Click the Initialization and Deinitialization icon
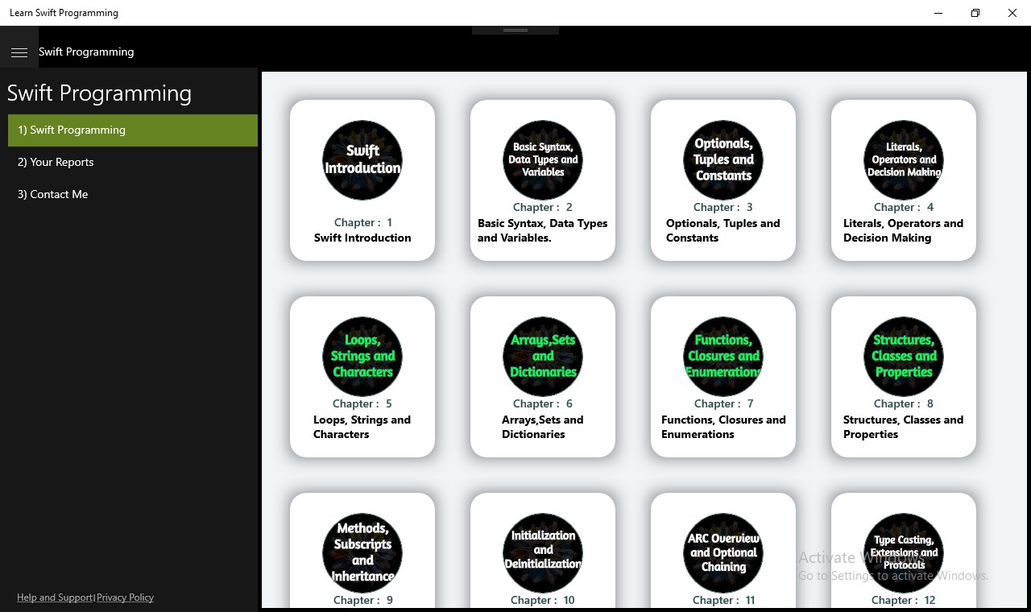 [x=543, y=553]
